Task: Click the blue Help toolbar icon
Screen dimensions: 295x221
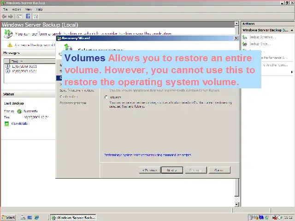Action: click(x=28, y=16)
